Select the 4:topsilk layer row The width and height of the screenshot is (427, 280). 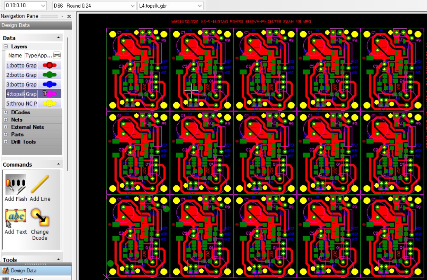click(x=16, y=94)
